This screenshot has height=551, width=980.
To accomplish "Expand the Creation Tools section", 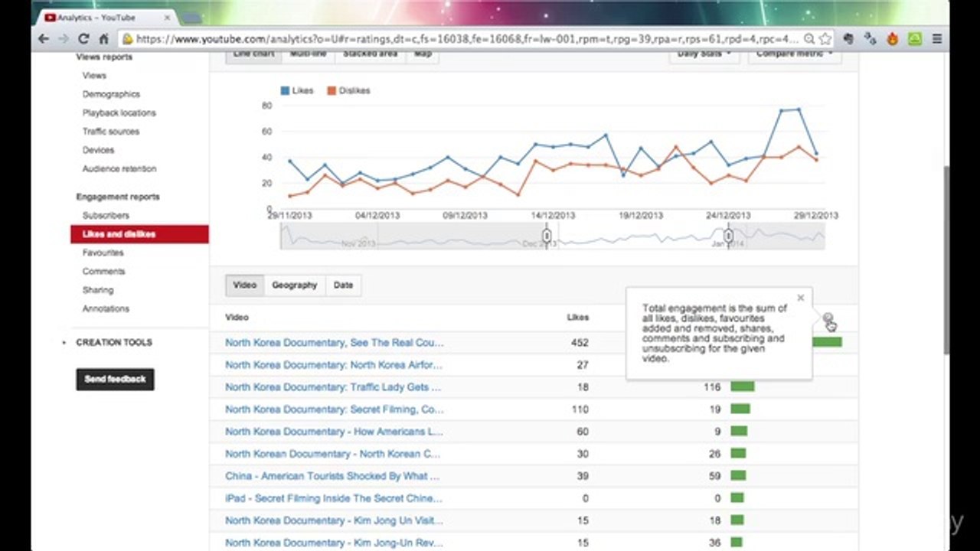I will (x=113, y=342).
